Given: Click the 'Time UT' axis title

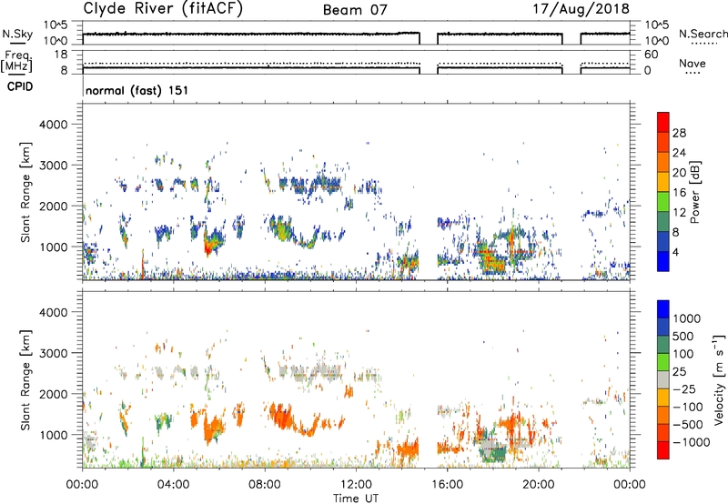Looking at the screenshot, I should [356, 499].
